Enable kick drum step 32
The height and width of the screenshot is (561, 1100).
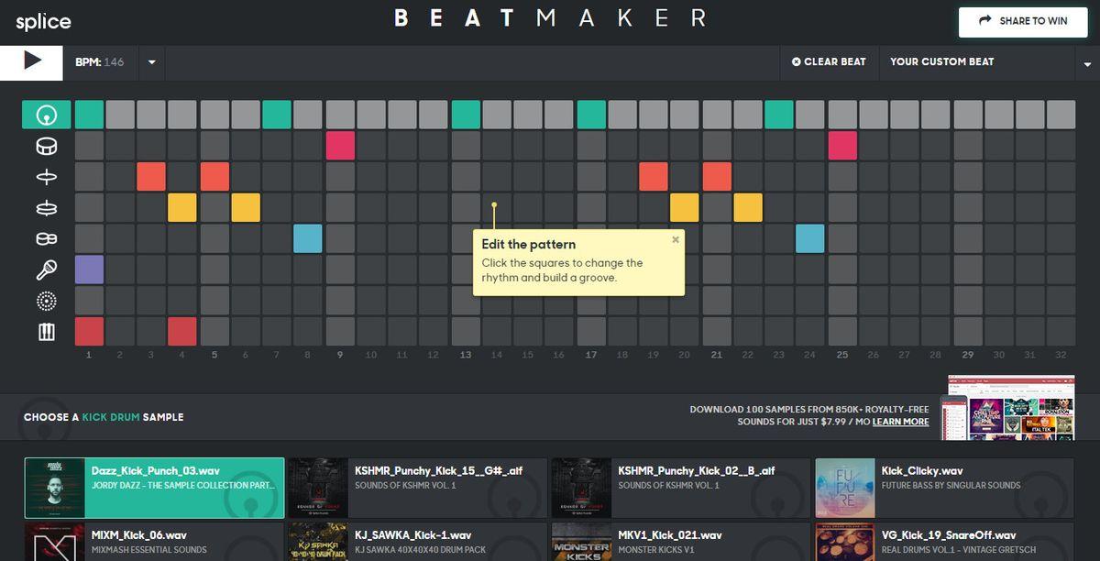[x=1061, y=115]
